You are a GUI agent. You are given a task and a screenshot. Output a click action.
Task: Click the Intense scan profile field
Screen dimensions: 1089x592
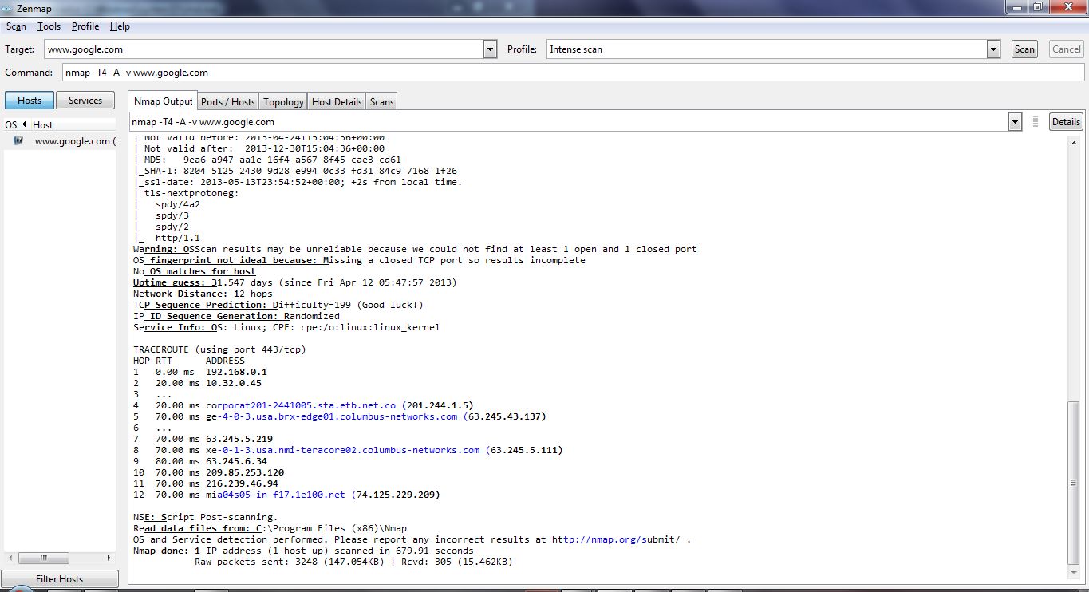pyautogui.click(x=766, y=49)
